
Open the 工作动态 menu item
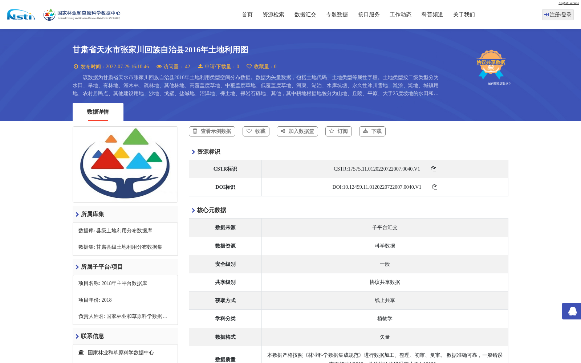point(401,15)
